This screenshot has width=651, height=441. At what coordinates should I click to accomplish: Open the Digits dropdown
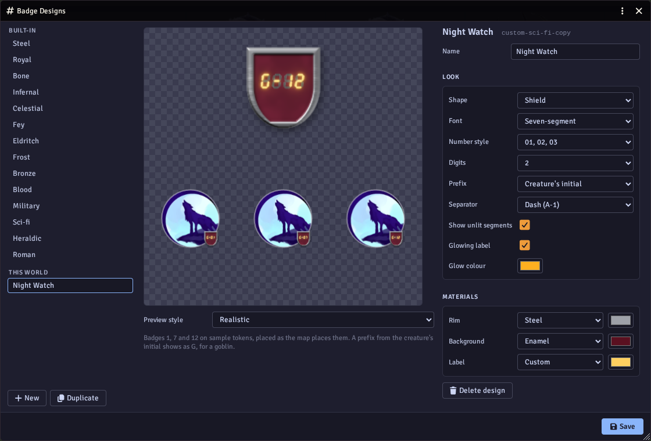[575, 163]
